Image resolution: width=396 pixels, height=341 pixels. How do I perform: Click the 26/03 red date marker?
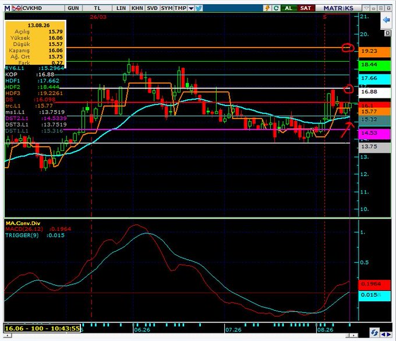pos(98,17)
